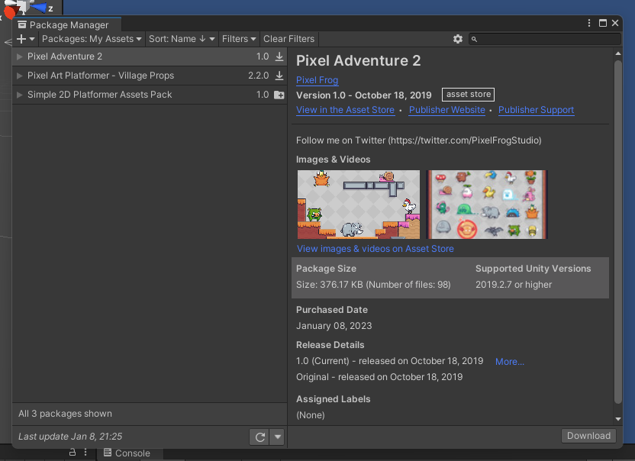Image resolution: width=635 pixels, height=461 pixels.
Task: Click the Version 1.0 - October 18, 2019 text
Action: click(363, 95)
